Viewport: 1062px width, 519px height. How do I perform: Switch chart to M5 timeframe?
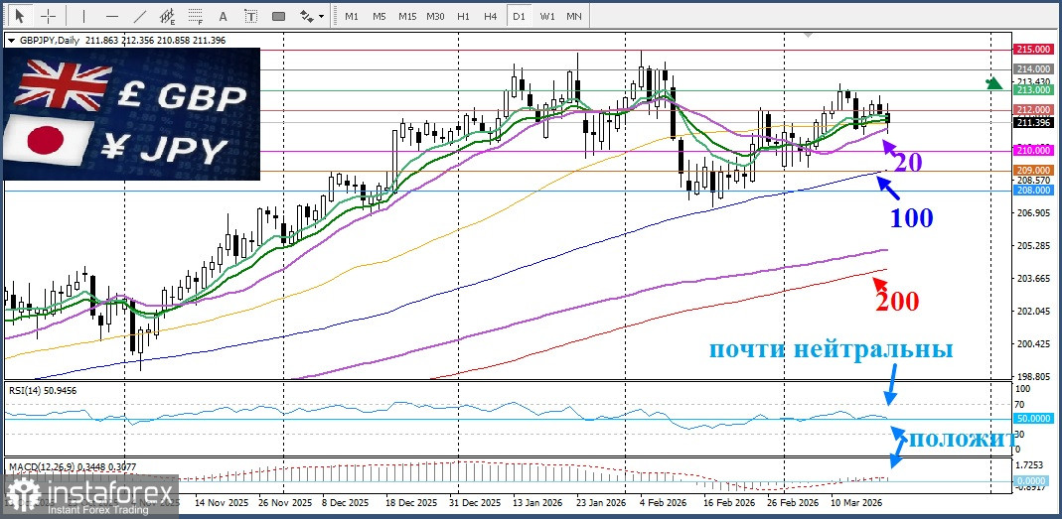point(379,16)
